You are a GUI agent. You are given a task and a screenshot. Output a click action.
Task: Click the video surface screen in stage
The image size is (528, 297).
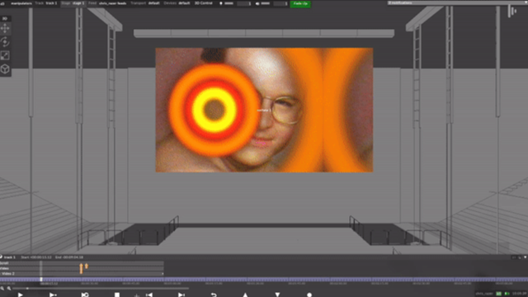point(264,110)
